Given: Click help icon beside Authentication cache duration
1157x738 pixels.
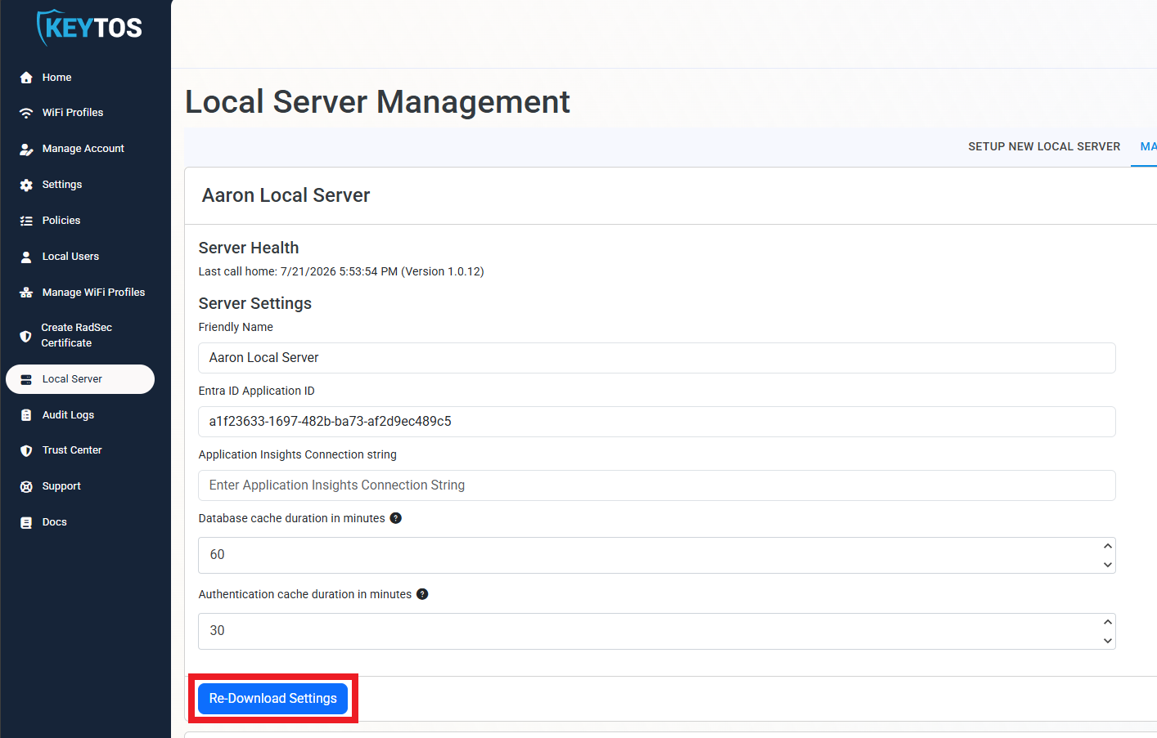Looking at the screenshot, I should coord(422,594).
